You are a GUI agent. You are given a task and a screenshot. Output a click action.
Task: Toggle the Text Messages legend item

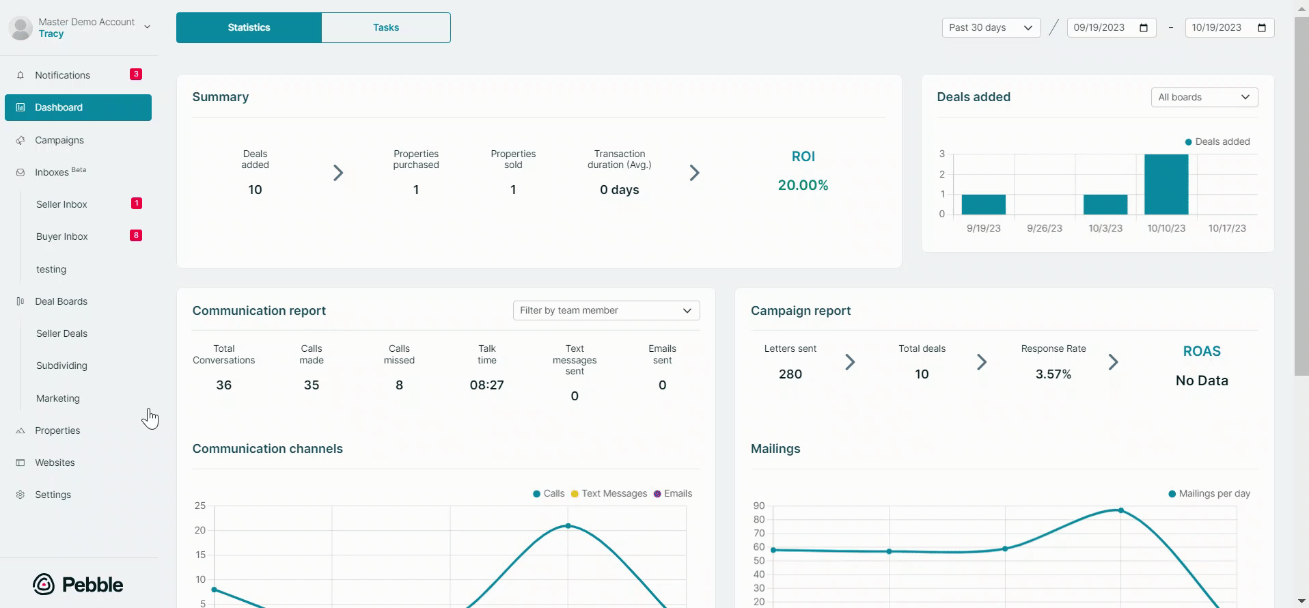(x=609, y=493)
